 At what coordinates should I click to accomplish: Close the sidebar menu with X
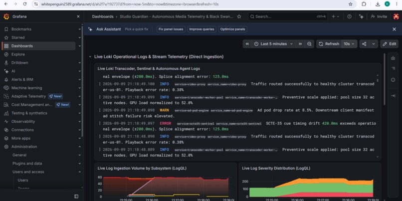[78, 16]
